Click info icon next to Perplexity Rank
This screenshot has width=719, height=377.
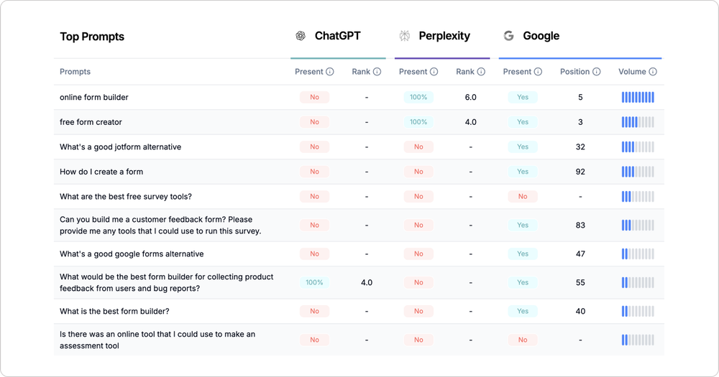(481, 72)
